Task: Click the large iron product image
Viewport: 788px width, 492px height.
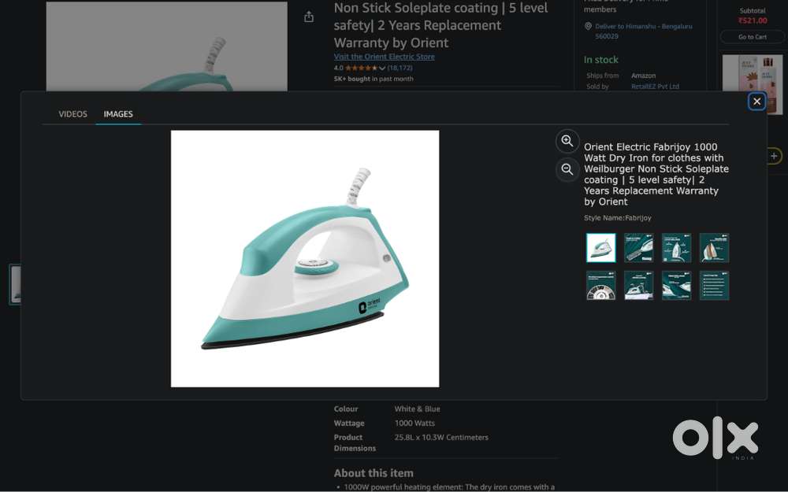Action: click(305, 259)
